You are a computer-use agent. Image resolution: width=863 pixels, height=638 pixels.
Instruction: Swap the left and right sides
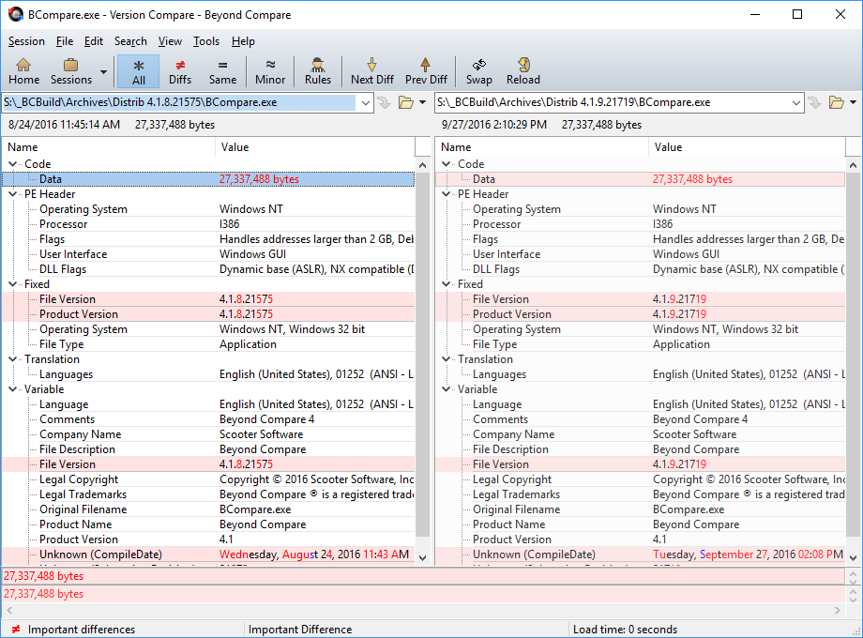click(478, 71)
